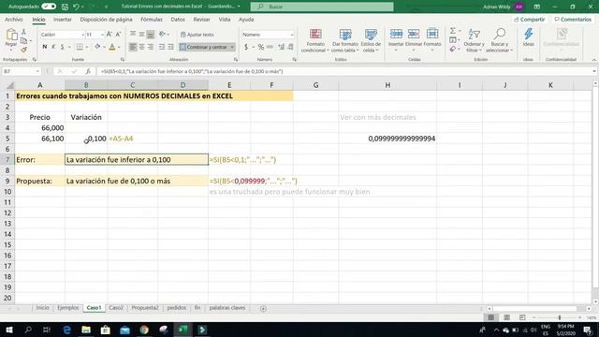This screenshot has width=599, height=337.
Task: Click the accounting currency format icon
Action: (246, 47)
